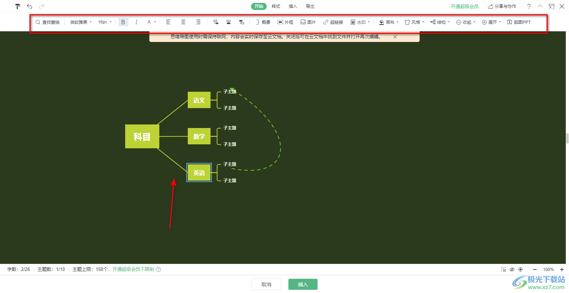Add a 概要 summary bracket
The width and height of the screenshot is (569, 293).
click(x=263, y=22)
